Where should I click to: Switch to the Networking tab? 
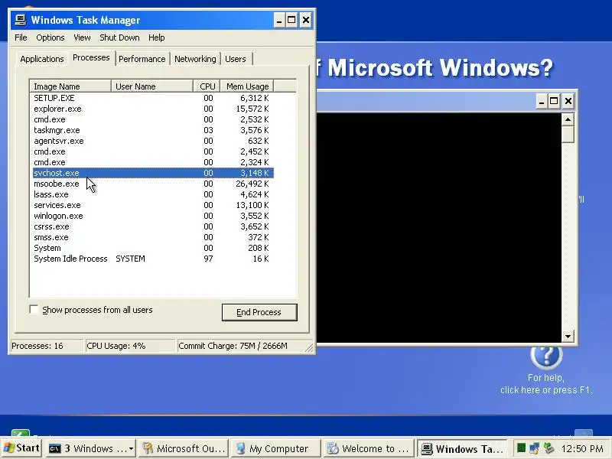coord(195,59)
